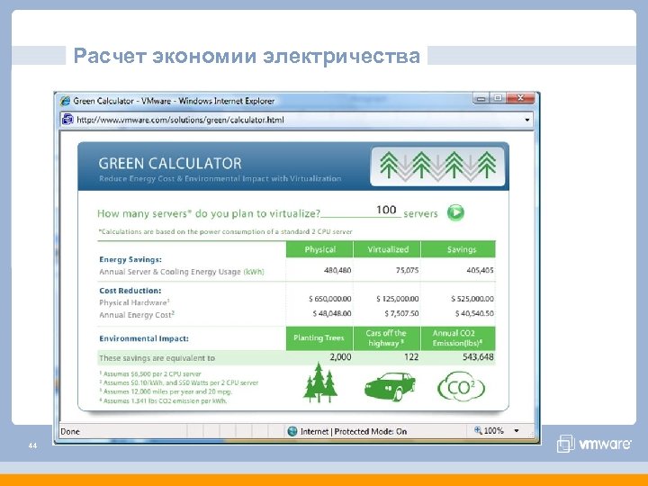This screenshot has height=486, width=648.
Task: Click the Cost Reduction: heading
Action: 130,291
